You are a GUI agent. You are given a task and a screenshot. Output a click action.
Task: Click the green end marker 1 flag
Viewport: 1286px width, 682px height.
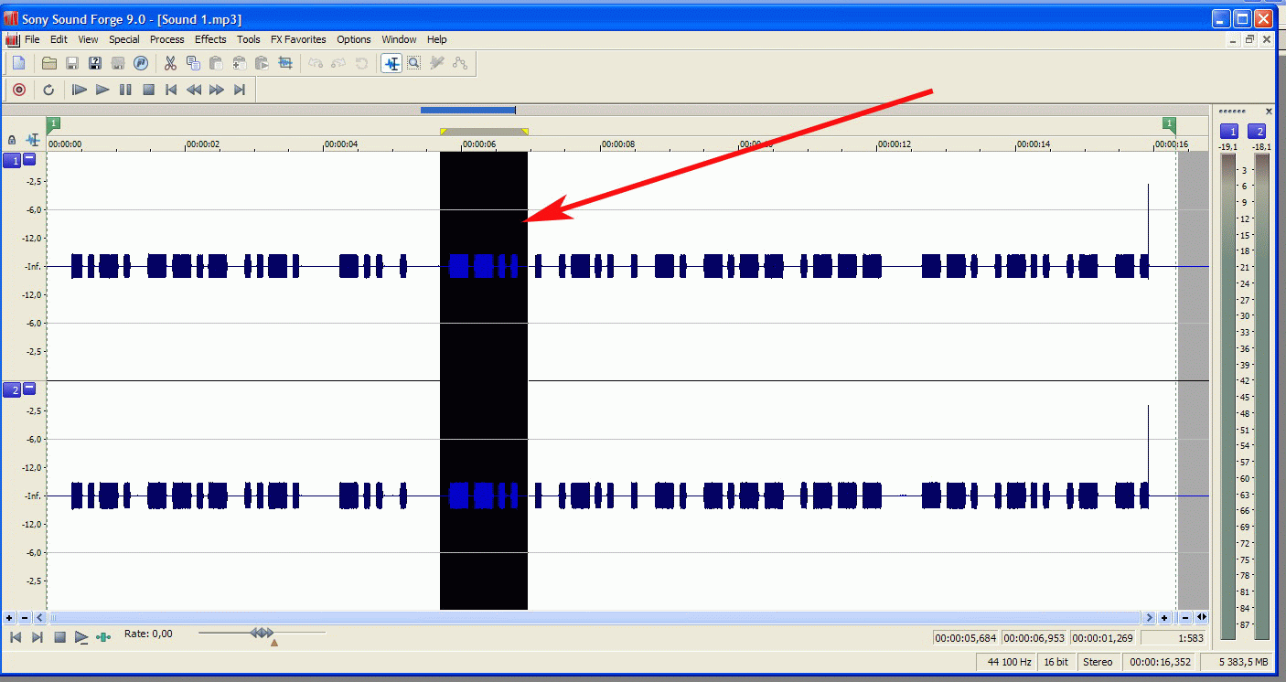point(1169,123)
